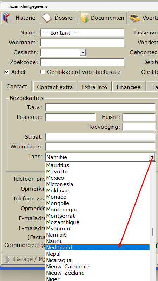
Task: Click into the Postcode field
Action: point(70,117)
